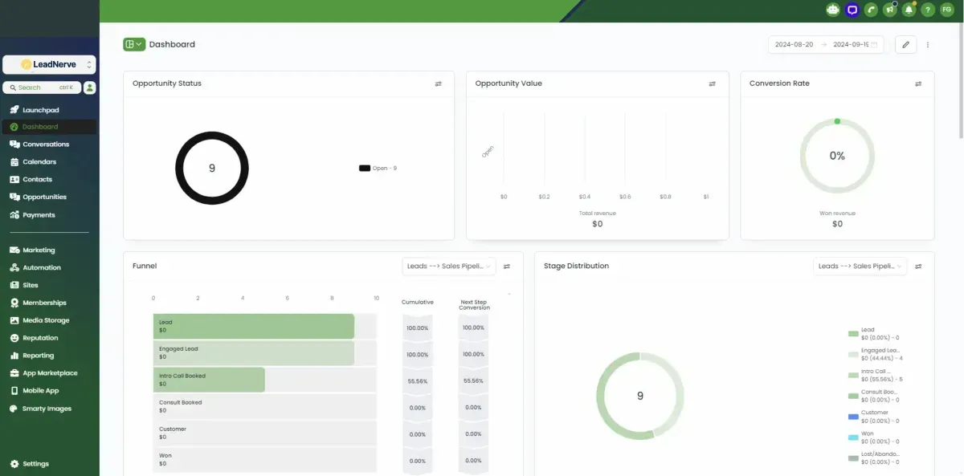
Task: Open the LeadNerve account switcher dropdown
Action: [49, 64]
